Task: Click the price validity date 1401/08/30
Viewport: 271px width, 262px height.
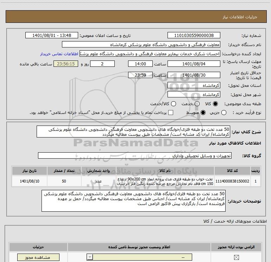Action: point(194,75)
